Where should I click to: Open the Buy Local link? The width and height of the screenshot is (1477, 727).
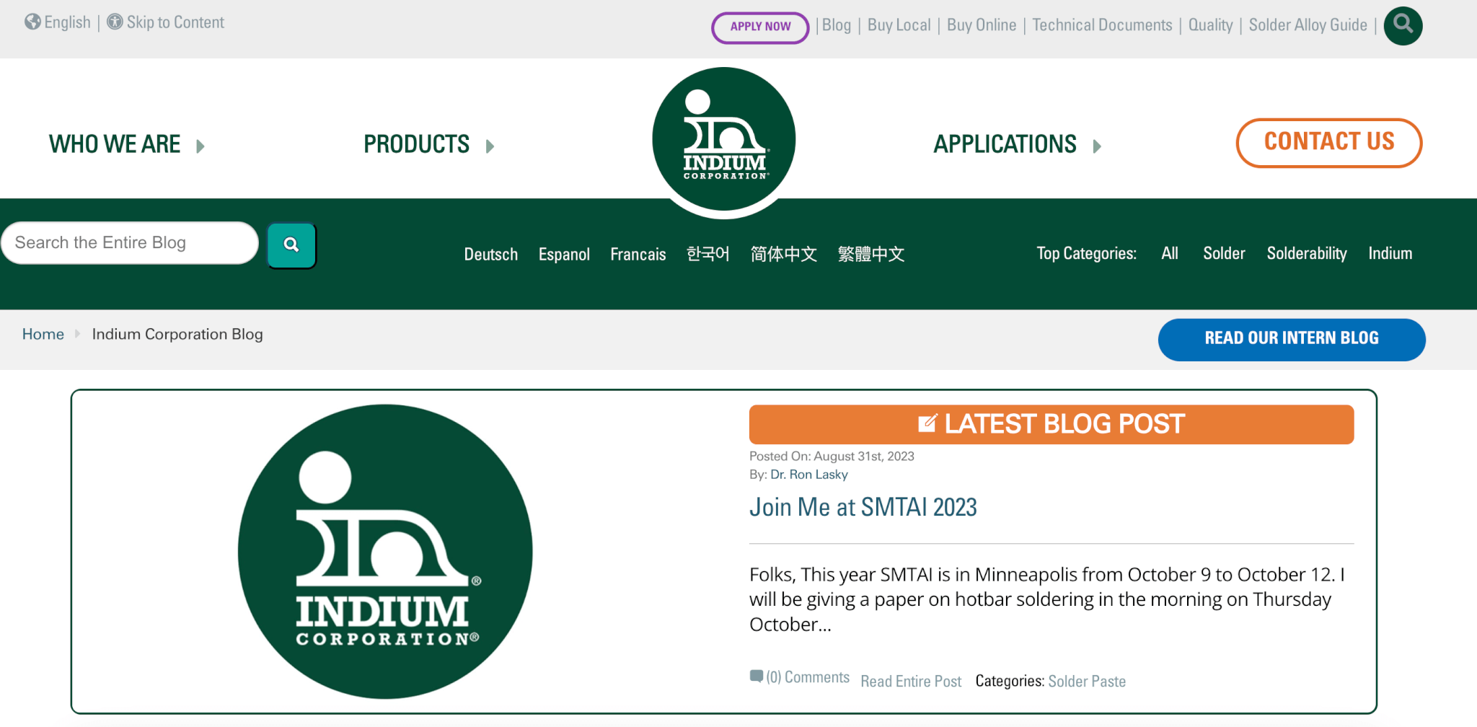coord(899,25)
